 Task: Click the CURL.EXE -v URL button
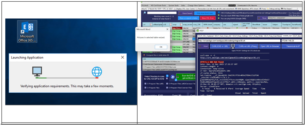220,46
